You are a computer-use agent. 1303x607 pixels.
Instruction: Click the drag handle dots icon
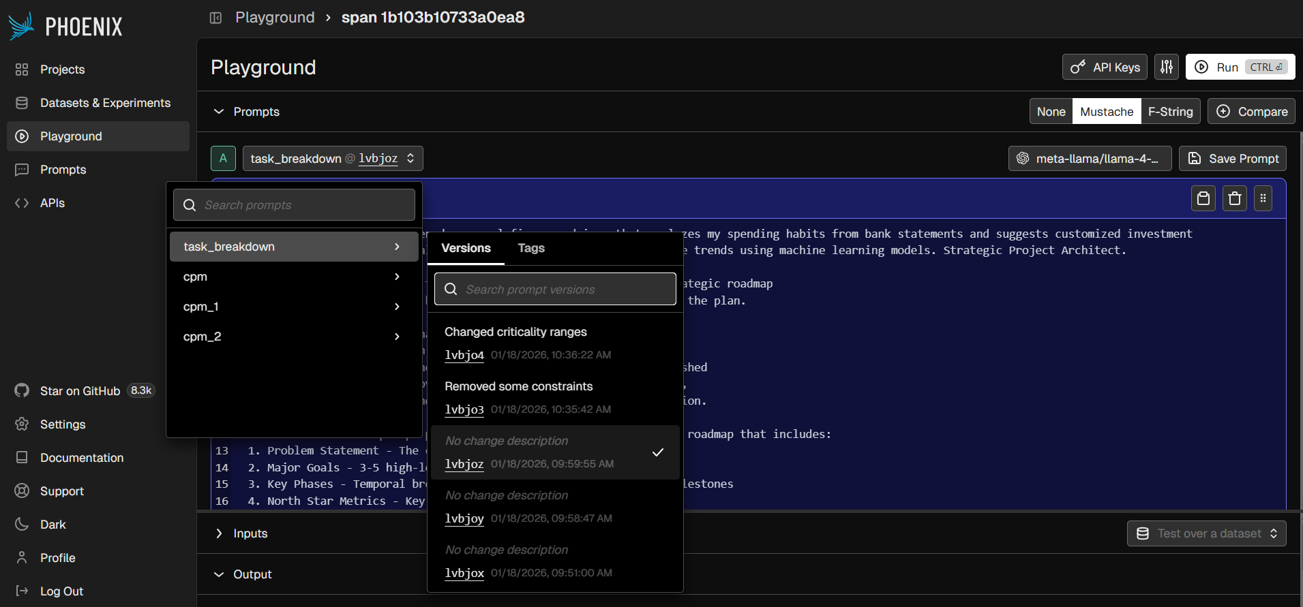[x=1263, y=198]
